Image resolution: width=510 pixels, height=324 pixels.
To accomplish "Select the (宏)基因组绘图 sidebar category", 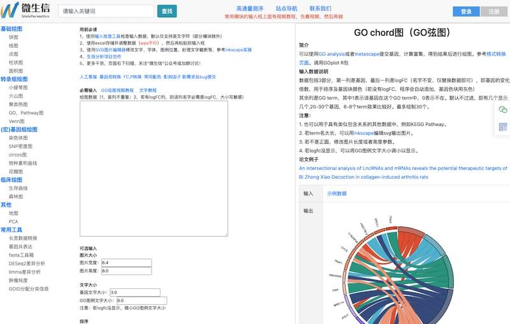I will coord(19,129).
